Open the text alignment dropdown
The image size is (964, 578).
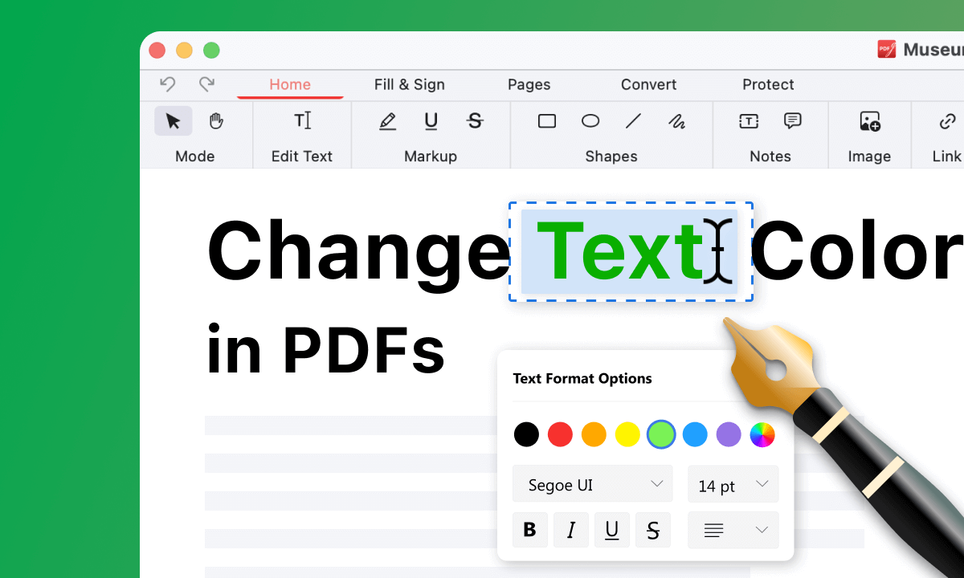point(733,530)
